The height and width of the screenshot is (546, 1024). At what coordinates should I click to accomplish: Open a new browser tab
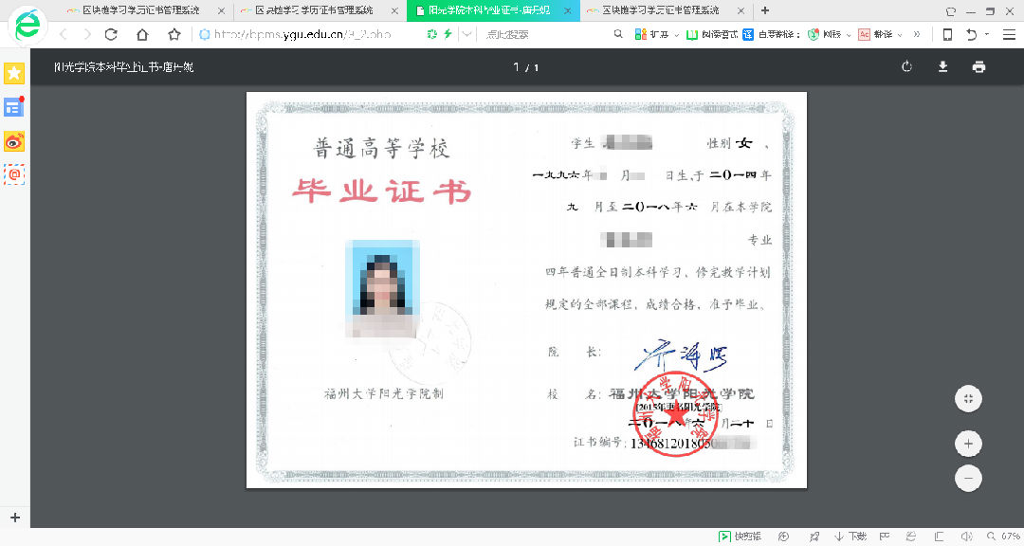click(x=765, y=10)
